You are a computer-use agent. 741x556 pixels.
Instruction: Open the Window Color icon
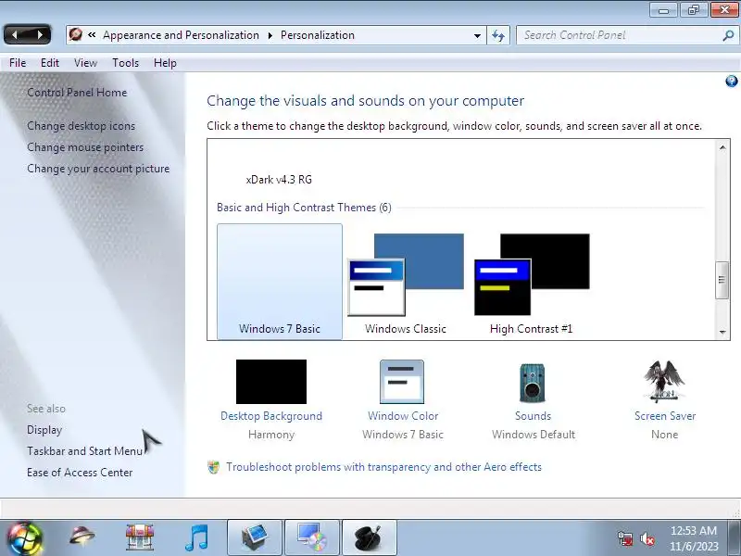(x=402, y=382)
